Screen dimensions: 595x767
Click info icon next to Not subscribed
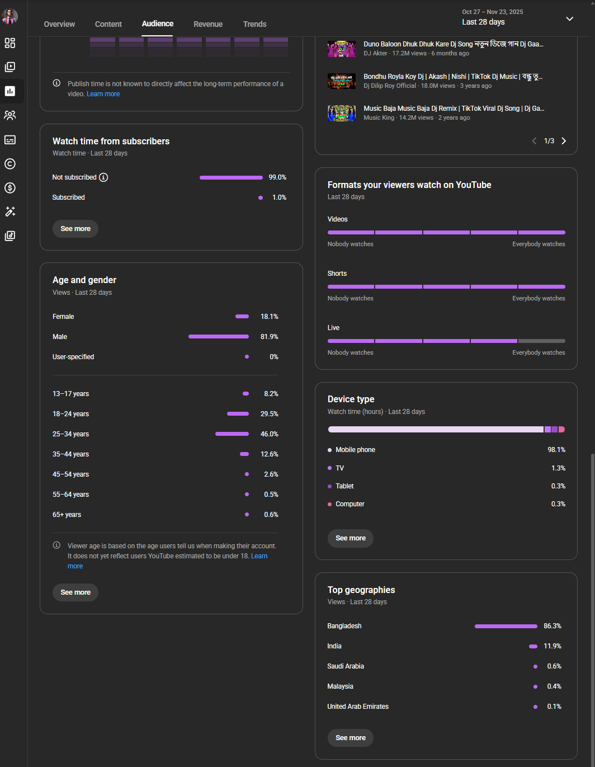click(103, 177)
